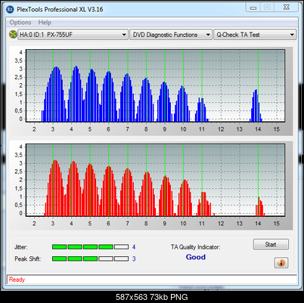Viewport: 304px width, 303px height.
Task: Click the PlexTools XL title bar icon
Action: 10,10
